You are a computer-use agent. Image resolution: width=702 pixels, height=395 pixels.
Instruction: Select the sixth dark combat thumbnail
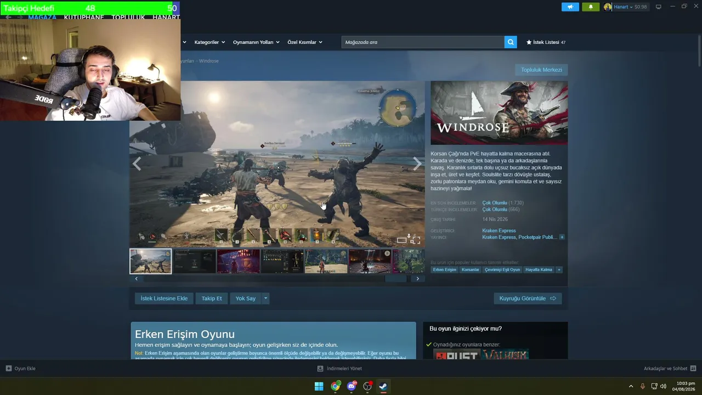click(x=370, y=261)
